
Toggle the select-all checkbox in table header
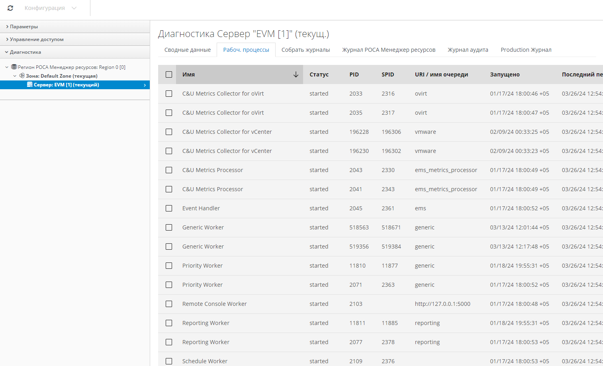[169, 74]
